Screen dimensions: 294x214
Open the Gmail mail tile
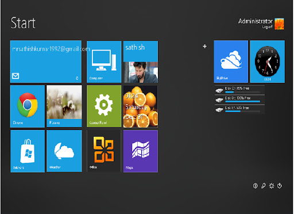point(46,62)
